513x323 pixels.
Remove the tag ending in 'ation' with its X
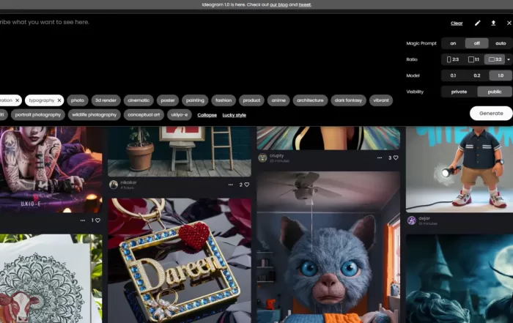click(x=18, y=100)
